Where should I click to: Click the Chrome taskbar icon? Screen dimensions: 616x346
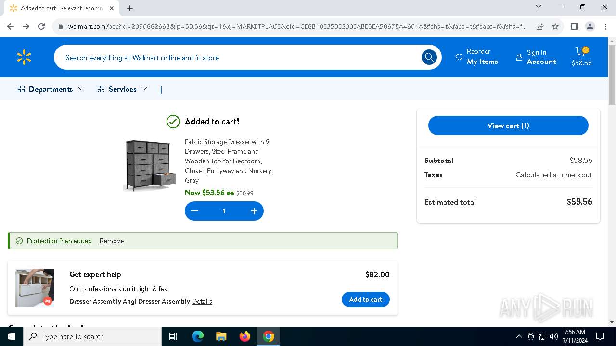pos(269,336)
